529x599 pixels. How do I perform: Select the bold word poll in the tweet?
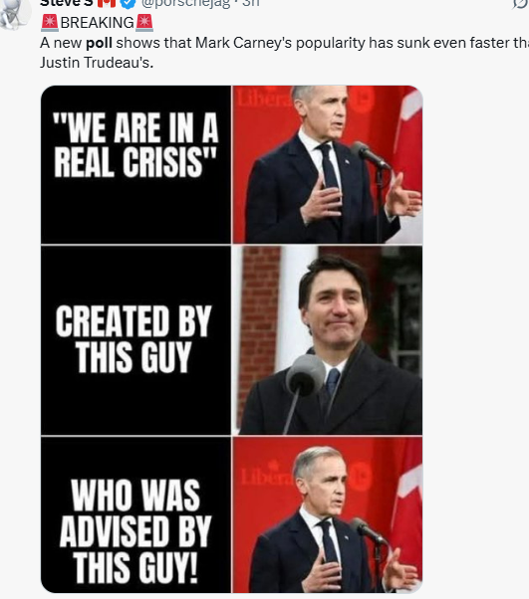tap(99, 43)
